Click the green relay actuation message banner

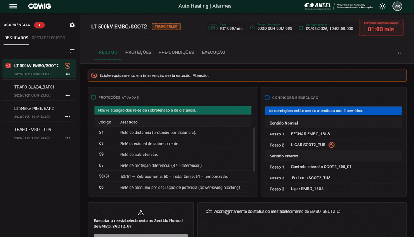pos(173,111)
